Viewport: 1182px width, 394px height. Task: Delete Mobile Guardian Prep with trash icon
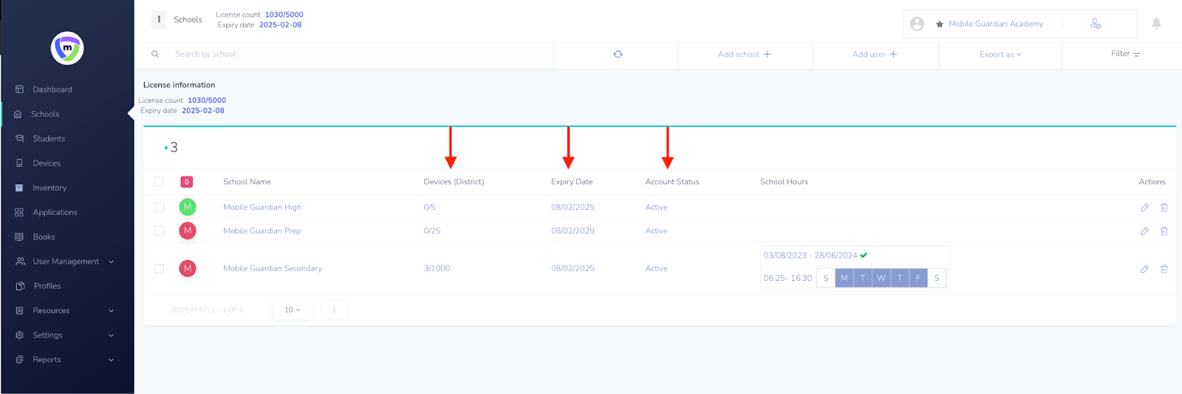click(x=1164, y=231)
